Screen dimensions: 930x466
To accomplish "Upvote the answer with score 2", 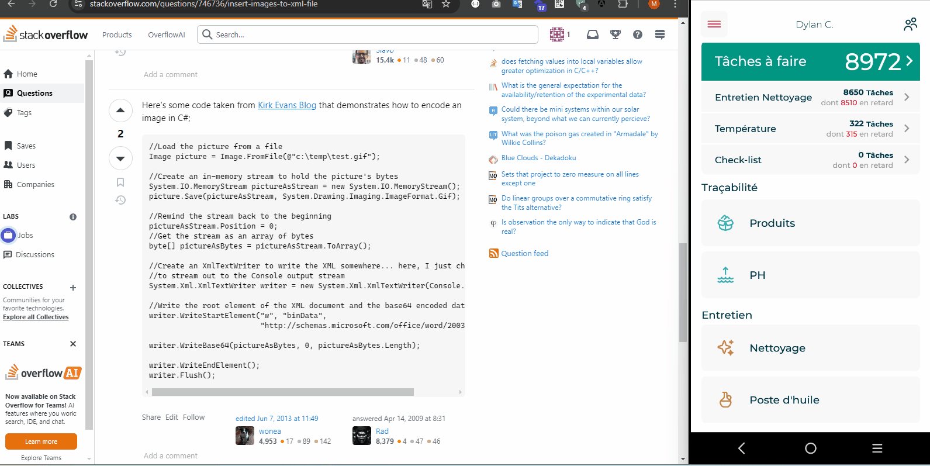I will (x=120, y=110).
